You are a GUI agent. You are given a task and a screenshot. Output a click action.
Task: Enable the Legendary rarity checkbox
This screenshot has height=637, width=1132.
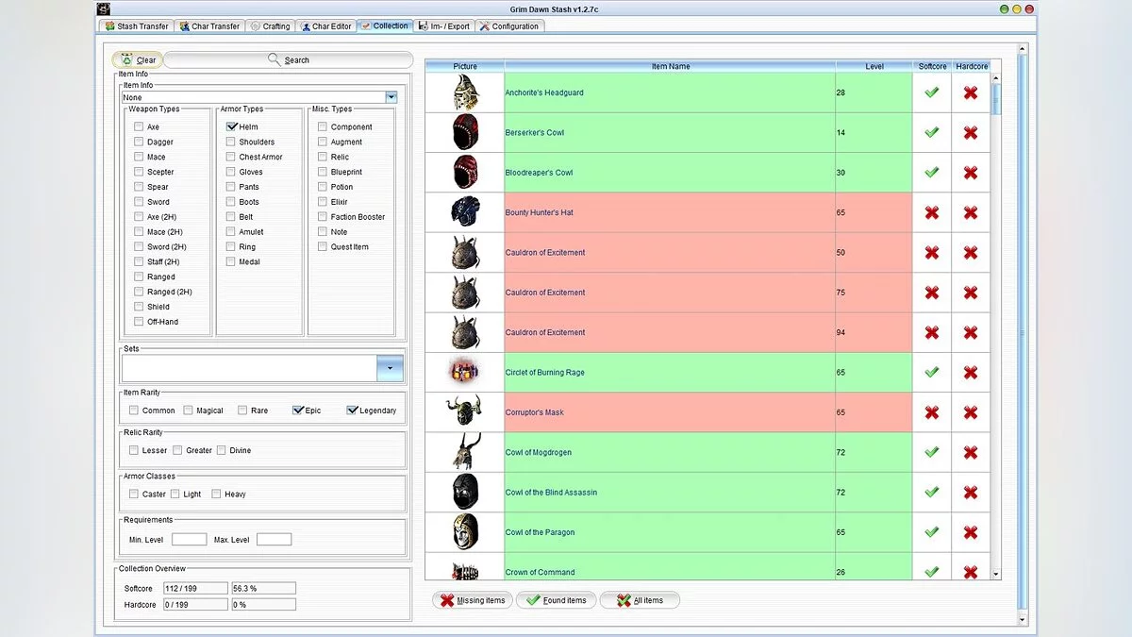352,411
